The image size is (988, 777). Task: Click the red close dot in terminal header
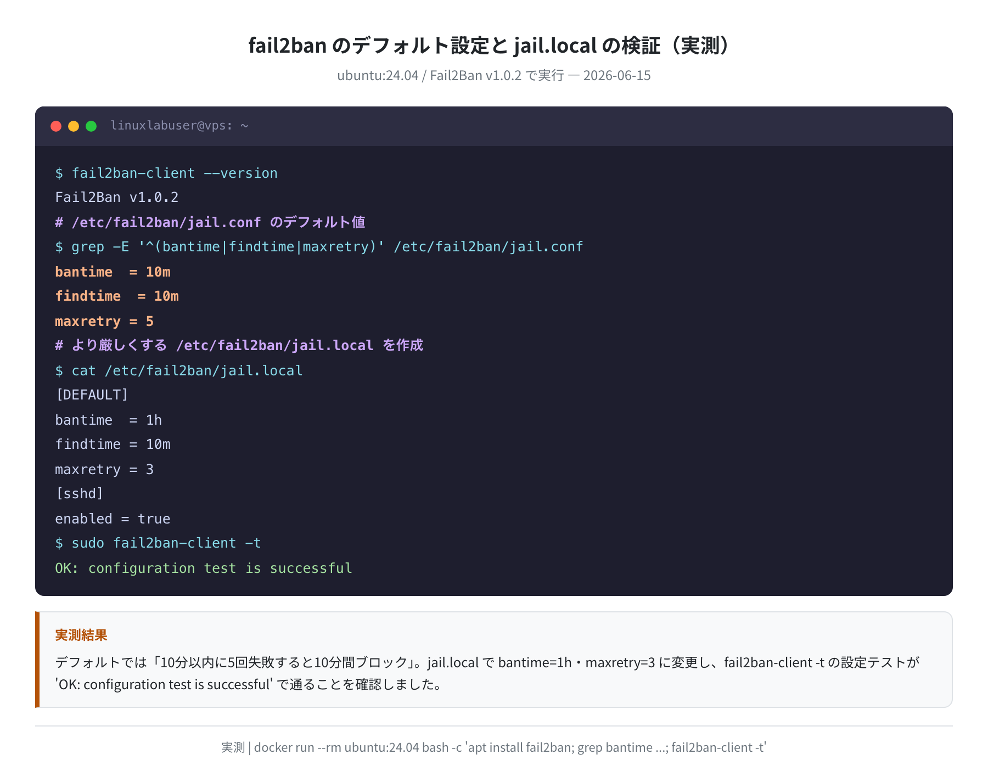point(56,126)
